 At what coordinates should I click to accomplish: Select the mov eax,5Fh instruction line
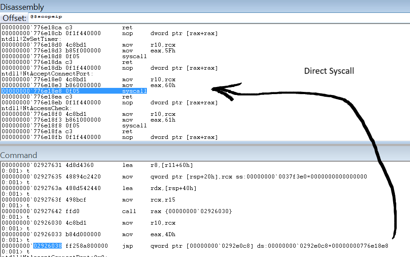(x=89, y=51)
